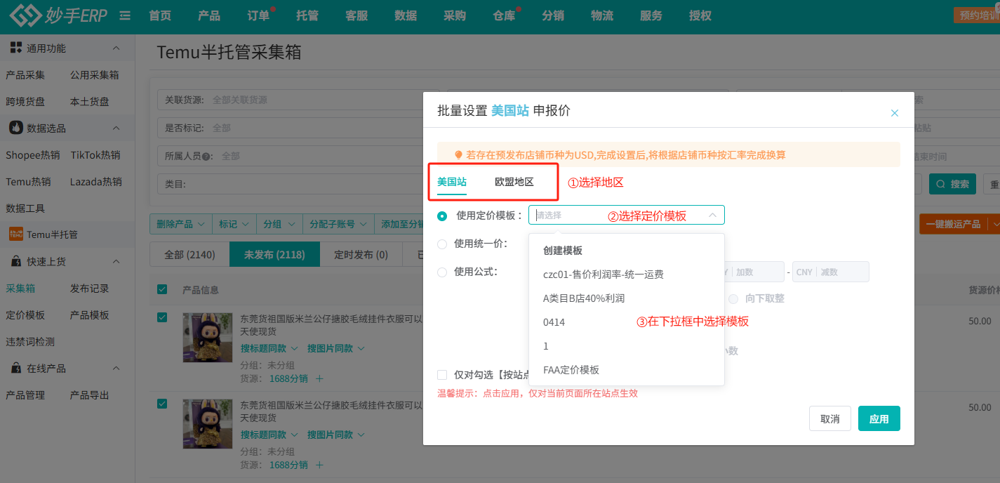Open the 仓库 top menu
The width and height of the screenshot is (1000, 483).
(x=504, y=15)
